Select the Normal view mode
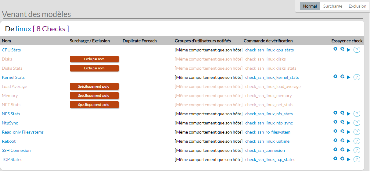 pyautogui.click(x=310, y=6)
